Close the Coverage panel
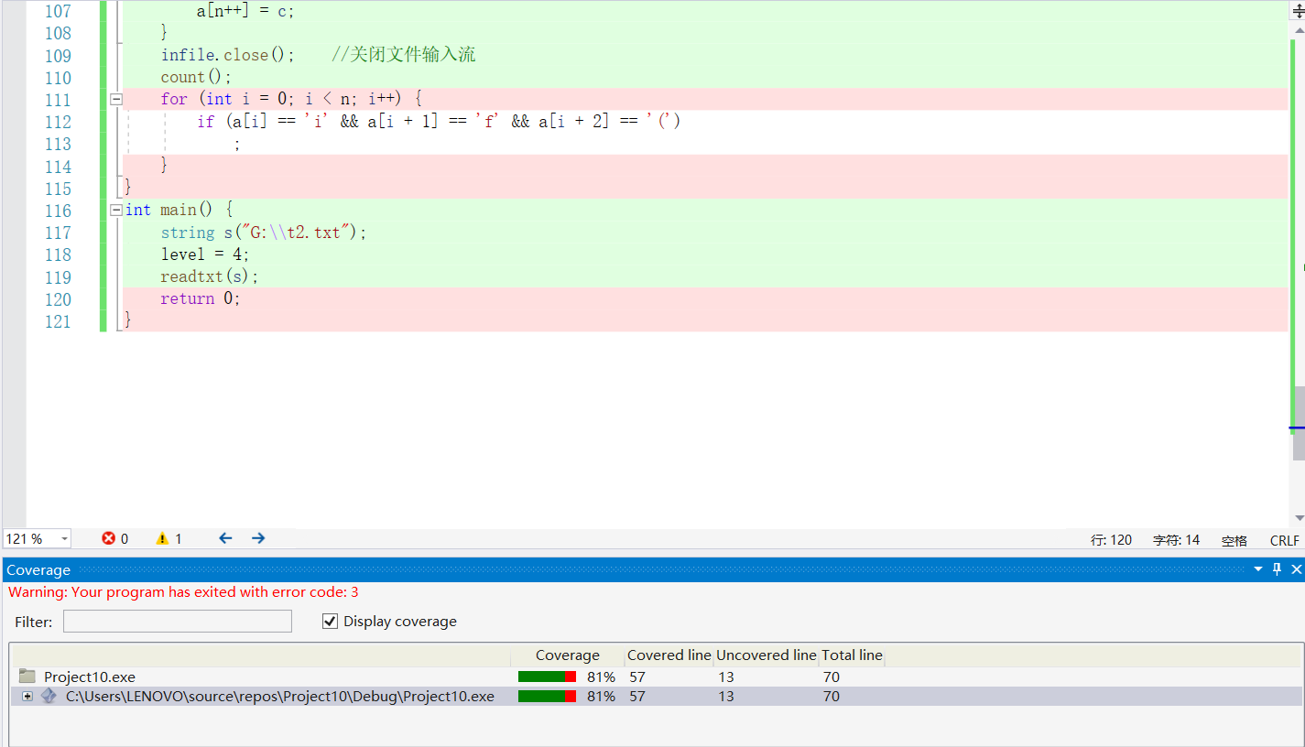The width and height of the screenshot is (1305, 747). click(x=1296, y=569)
